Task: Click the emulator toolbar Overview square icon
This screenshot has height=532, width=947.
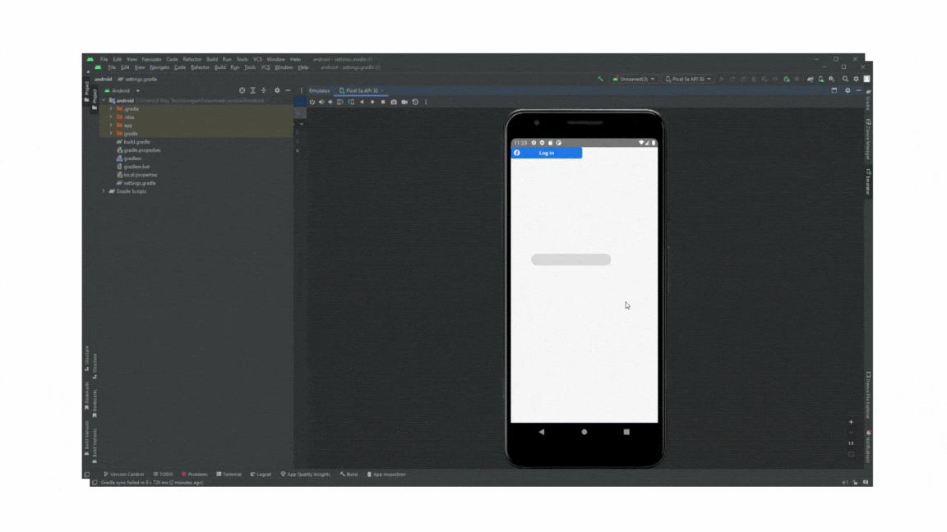Action: pyautogui.click(x=383, y=102)
